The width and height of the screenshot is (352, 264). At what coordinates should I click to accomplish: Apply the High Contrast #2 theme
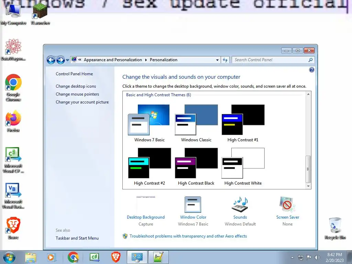(x=149, y=167)
